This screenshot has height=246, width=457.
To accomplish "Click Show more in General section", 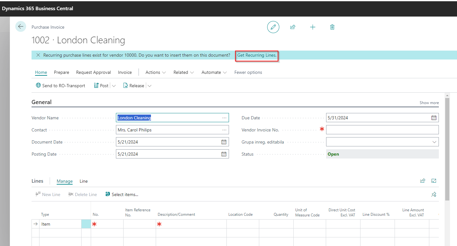I will (429, 103).
